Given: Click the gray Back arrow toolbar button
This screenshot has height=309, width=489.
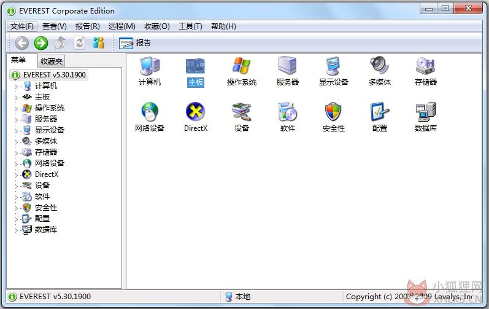Looking at the screenshot, I should [x=22, y=43].
